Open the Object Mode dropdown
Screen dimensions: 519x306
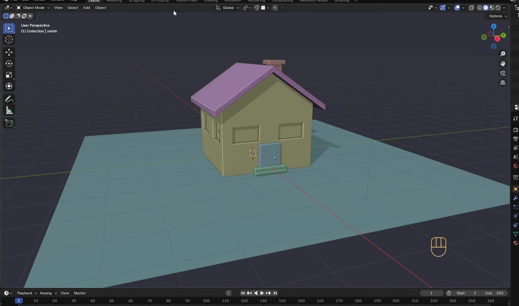coord(33,8)
